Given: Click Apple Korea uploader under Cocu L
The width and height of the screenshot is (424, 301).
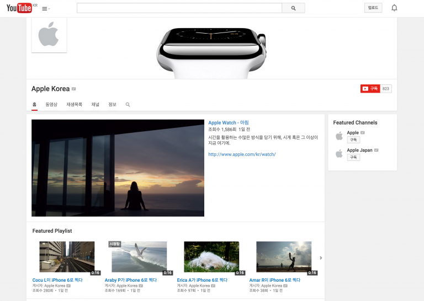Looking at the screenshot, I should (x=55, y=286).
